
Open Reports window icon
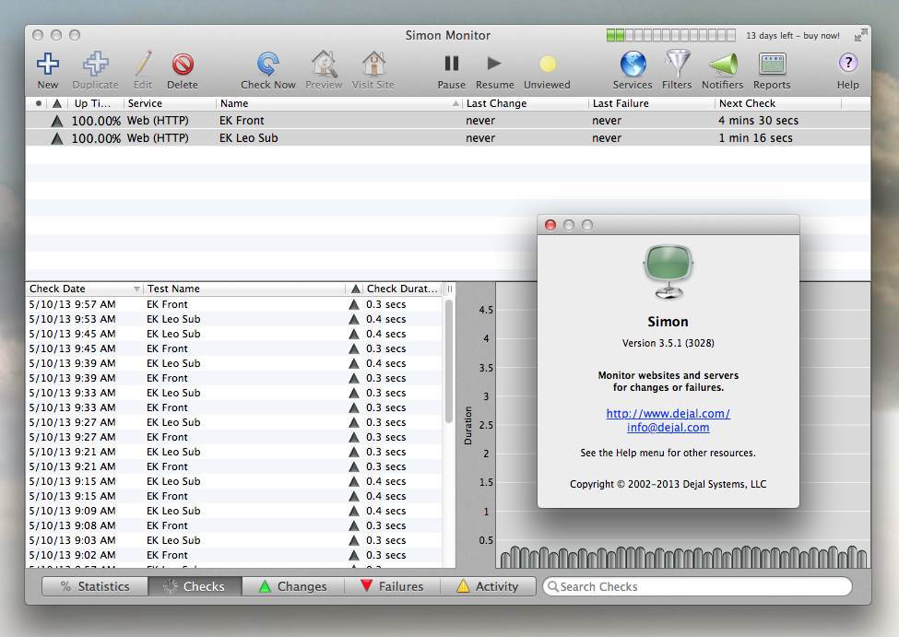[772, 65]
